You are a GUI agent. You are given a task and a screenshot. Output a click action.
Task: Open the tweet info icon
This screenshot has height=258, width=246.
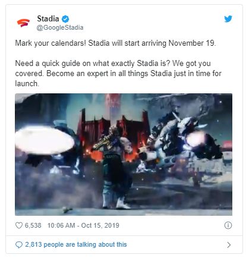click(x=228, y=225)
